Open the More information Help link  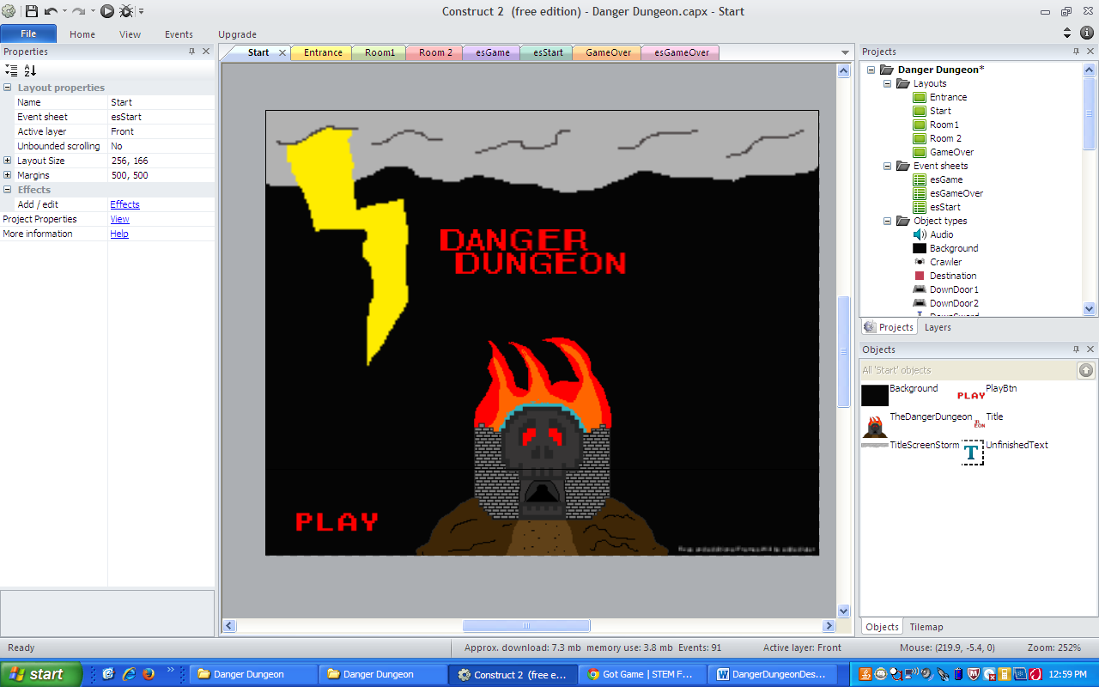tap(119, 234)
